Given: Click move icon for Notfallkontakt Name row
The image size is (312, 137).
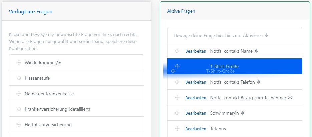Looking at the screenshot, I should click(x=177, y=51).
